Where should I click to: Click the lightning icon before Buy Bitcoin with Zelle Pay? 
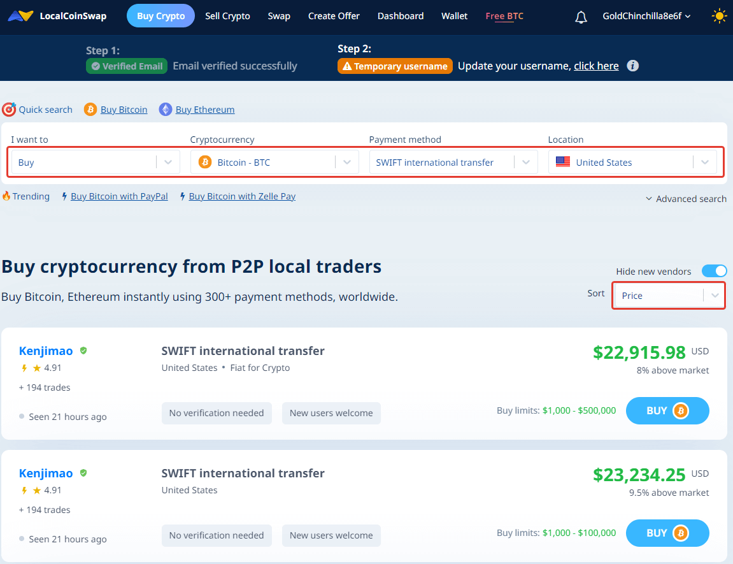pyautogui.click(x=183, y=196)
